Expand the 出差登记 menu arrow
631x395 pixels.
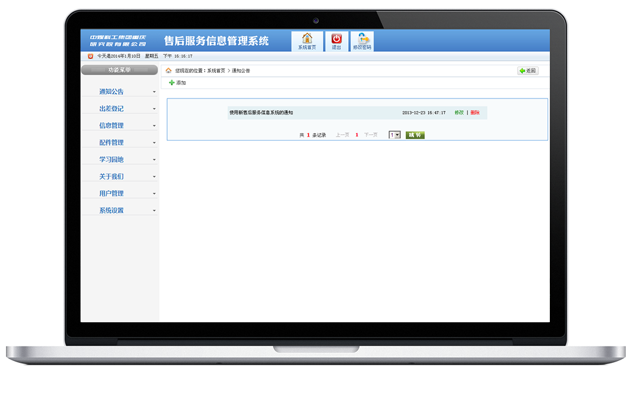(154, 109)
